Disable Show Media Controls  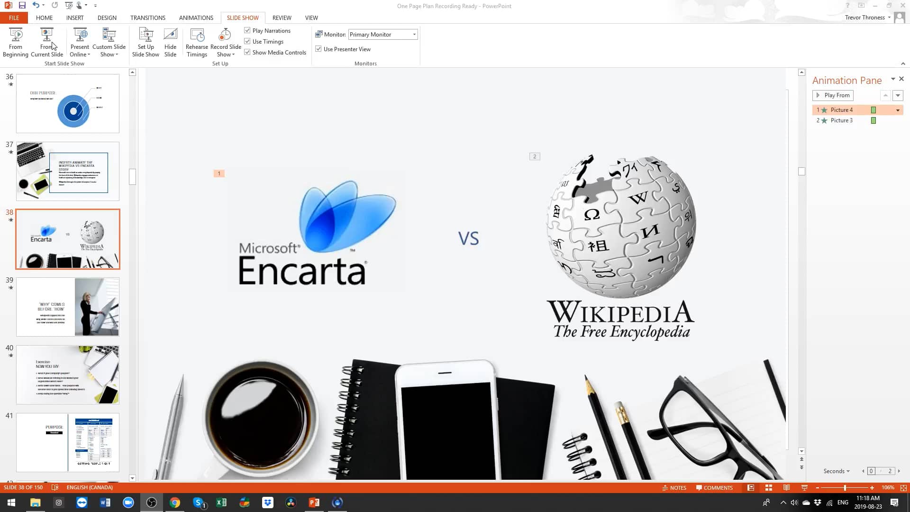tap(247, 52)
